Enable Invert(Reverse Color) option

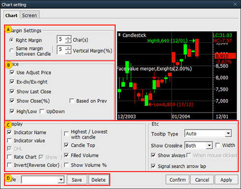tap(9, 165)
